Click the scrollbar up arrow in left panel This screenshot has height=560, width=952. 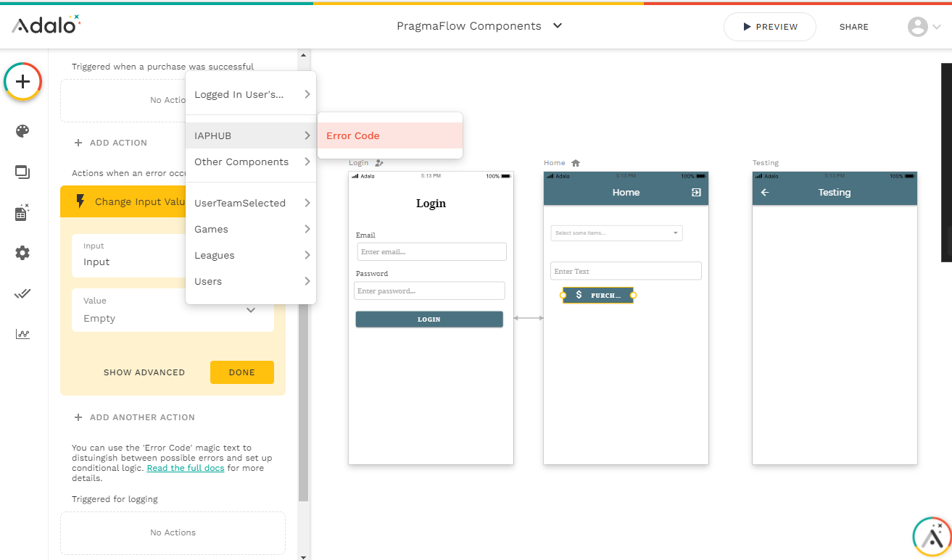pyautogui.click(x=304, y=54)
